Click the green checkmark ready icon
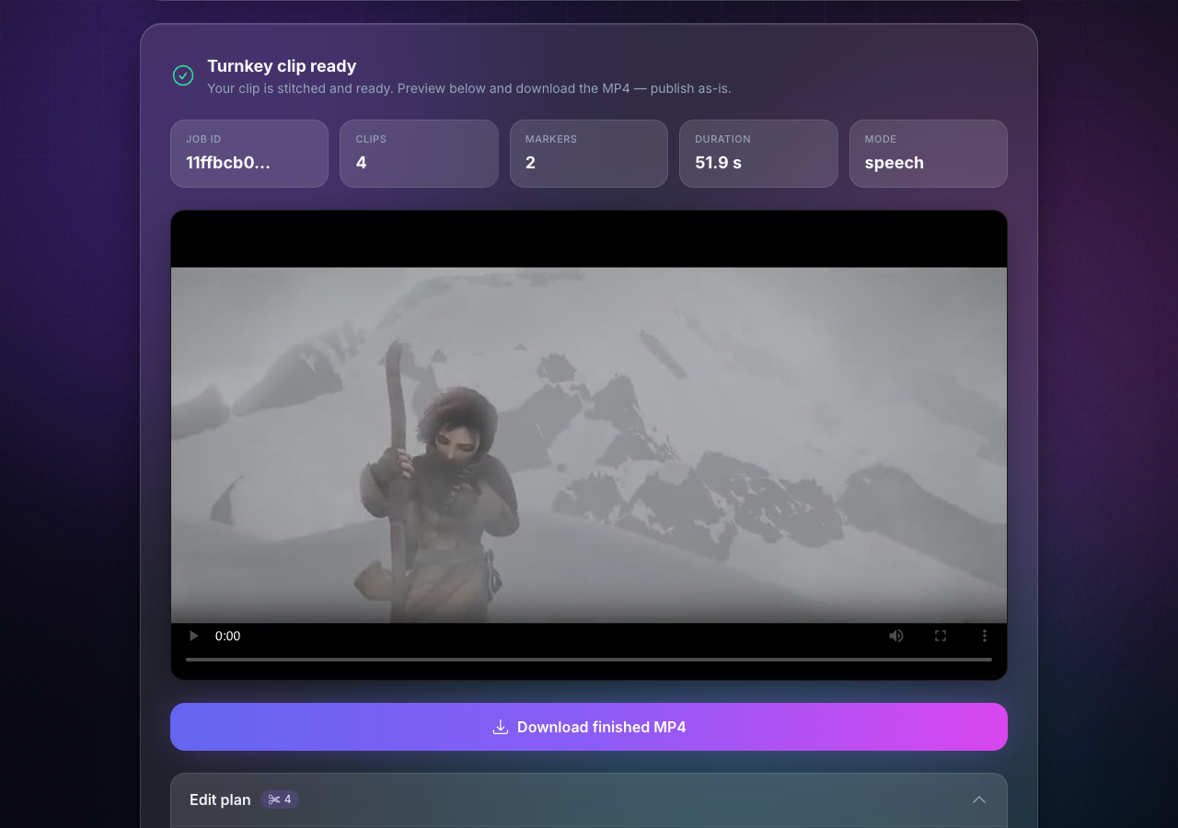Screen dimensions: 1178x828 point(183,75)
